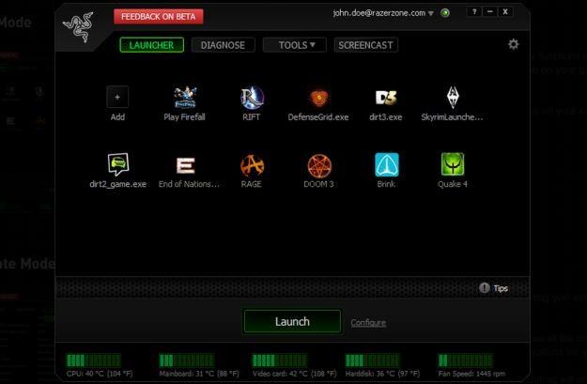This screenshot has height=384, width=587.
Task: Select the SkyrimLauncher icon
Action: 453,98
